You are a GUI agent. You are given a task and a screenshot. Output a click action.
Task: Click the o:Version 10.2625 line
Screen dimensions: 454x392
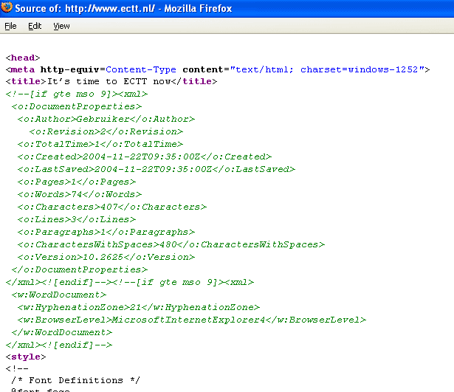(106, 257)
